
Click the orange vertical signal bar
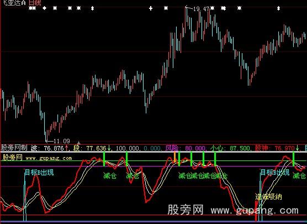(x=174, y=157)
